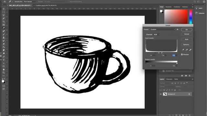Select the Type tool

pos(4,60)
